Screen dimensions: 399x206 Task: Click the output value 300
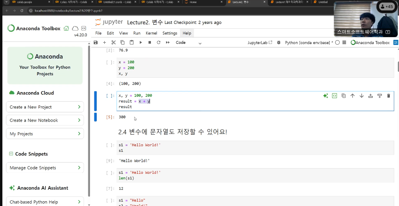click(x=122, y=117)
